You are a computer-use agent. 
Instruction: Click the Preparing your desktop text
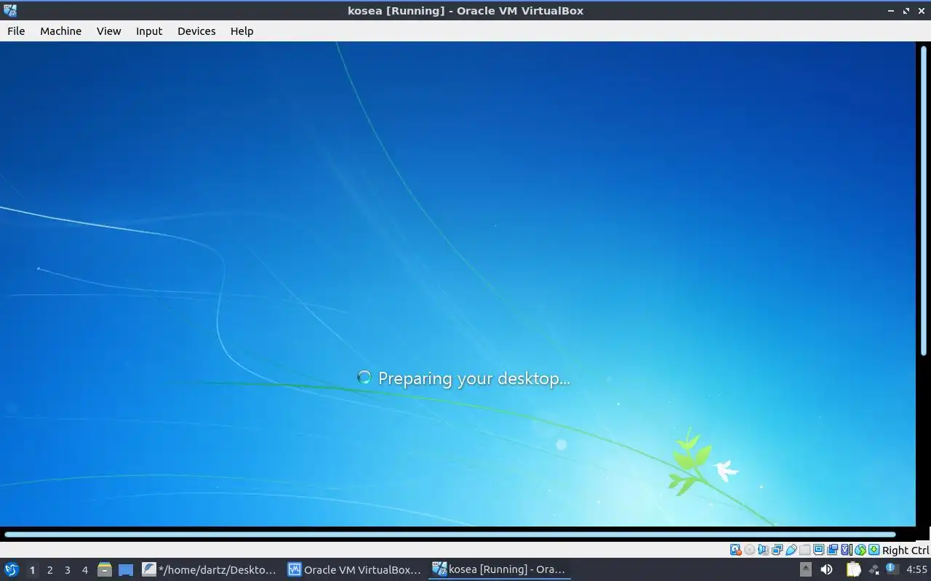pos(474,378)
